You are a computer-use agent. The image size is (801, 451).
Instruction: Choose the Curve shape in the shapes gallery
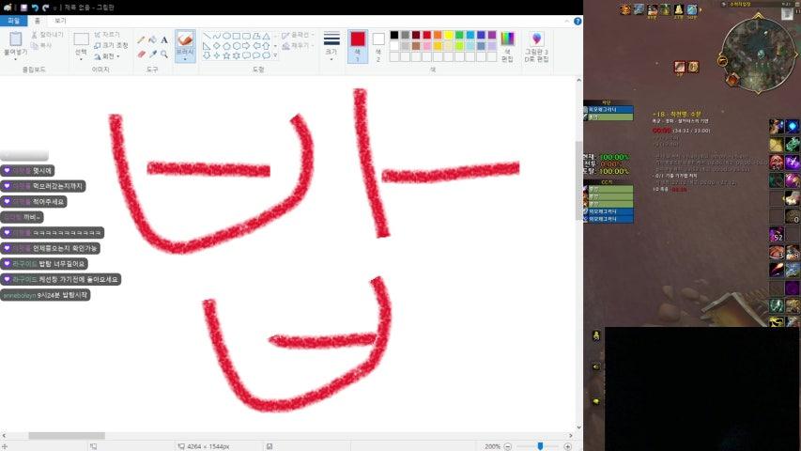tap(217, 37)
